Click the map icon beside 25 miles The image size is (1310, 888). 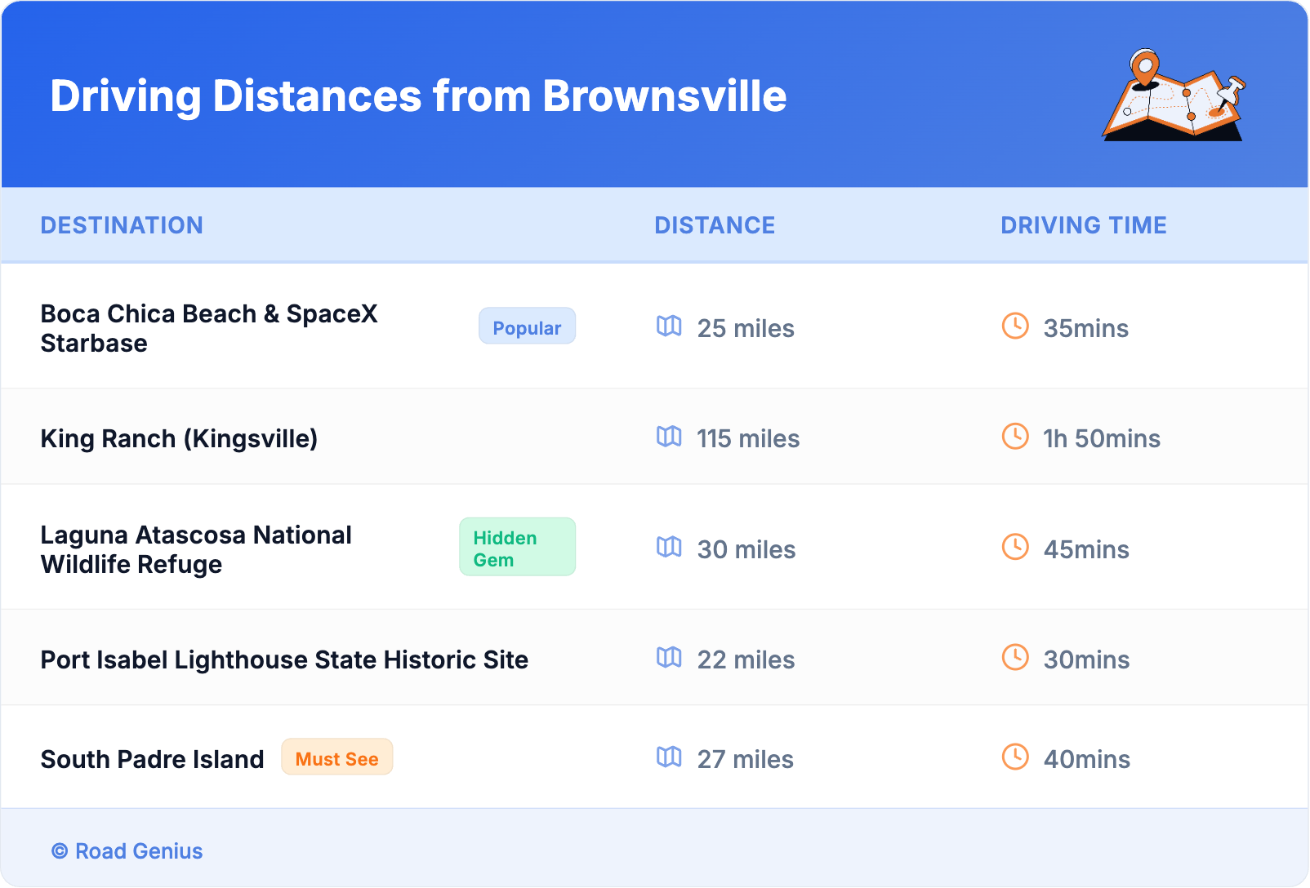(669, 326)
